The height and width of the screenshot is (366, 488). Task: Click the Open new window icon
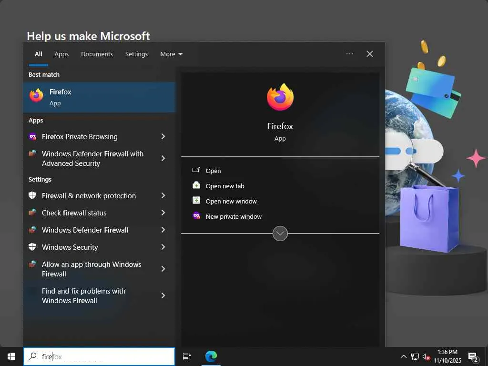coord(196,201)
